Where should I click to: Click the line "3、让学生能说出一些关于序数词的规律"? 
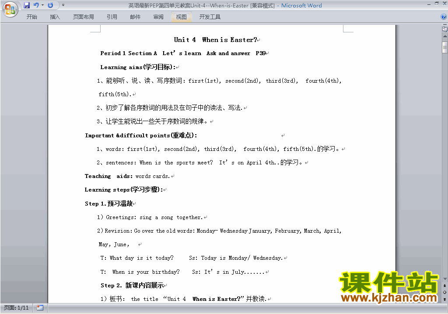152,122
